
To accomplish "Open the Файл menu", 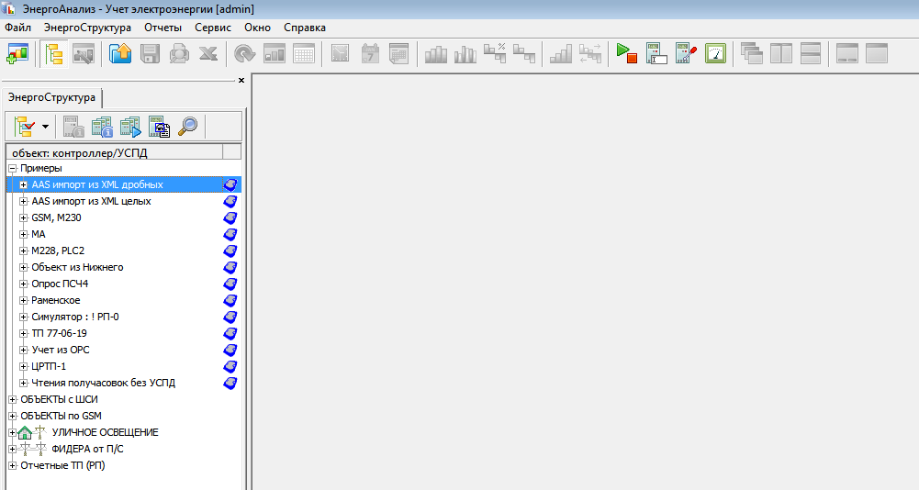I will (x=18, y=28).
